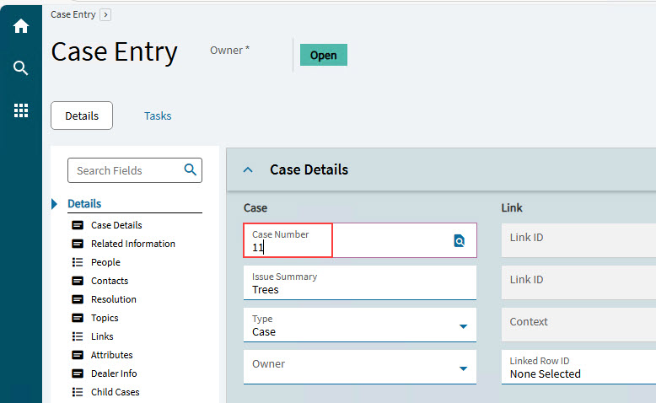Click the Topics section icon

(x=78, y=318)
